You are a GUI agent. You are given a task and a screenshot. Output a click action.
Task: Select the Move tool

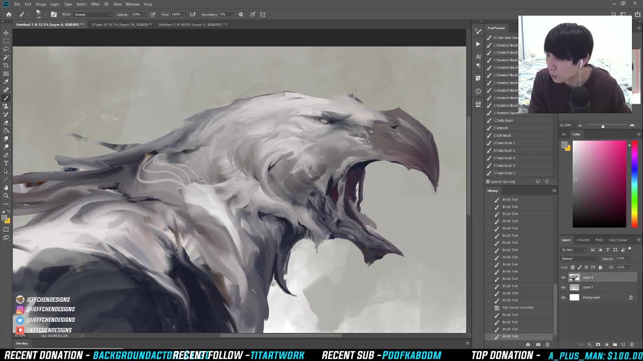coord(7,33)
